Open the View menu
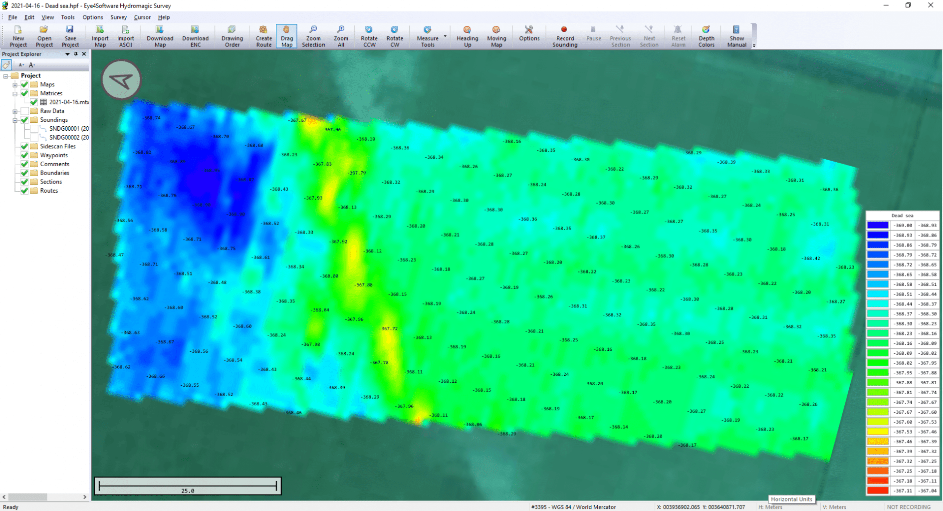This screenshot has height=511, width=943. (47, 17)
